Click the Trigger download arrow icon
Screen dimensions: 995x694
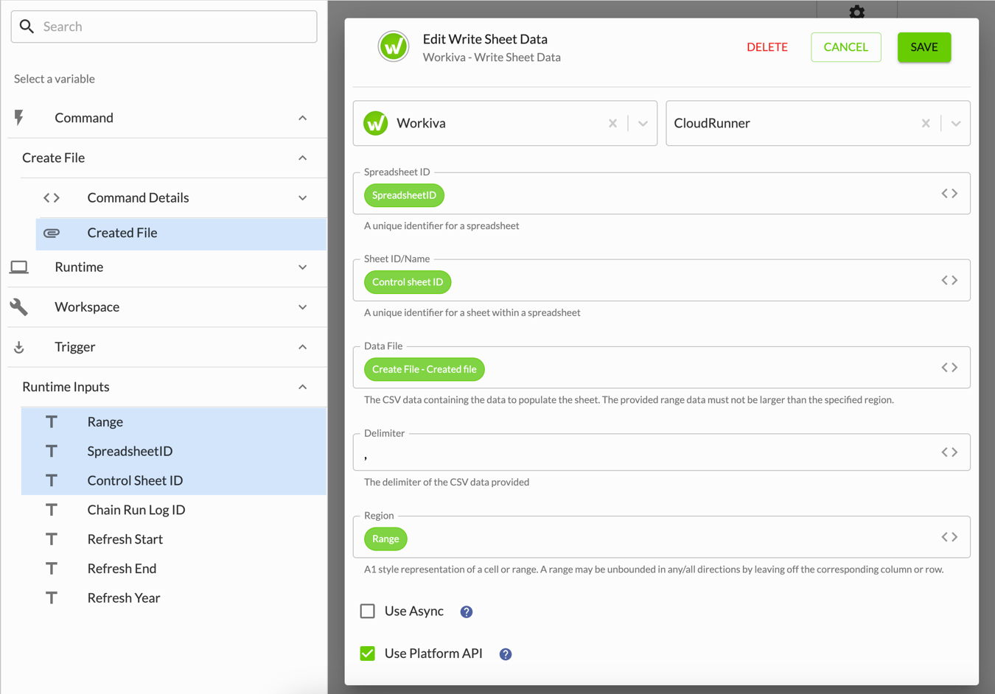19,347
